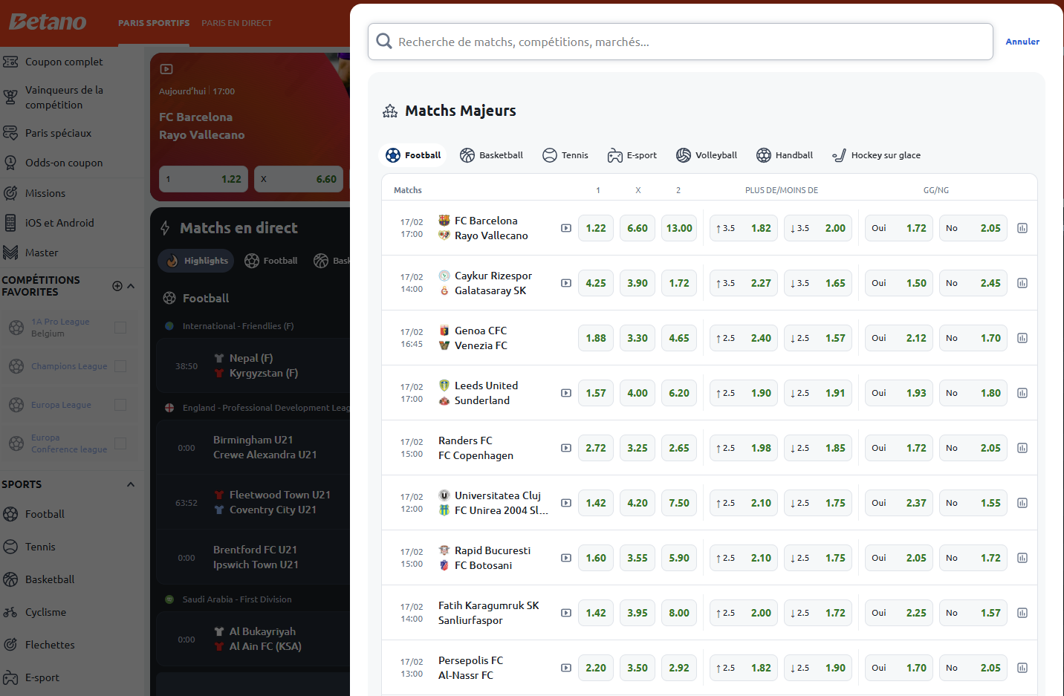Viewport: 1064px width, 696px height.
Task: Select the Basketball tab in Matchs Majeurs
Action: tap(491, 155)
